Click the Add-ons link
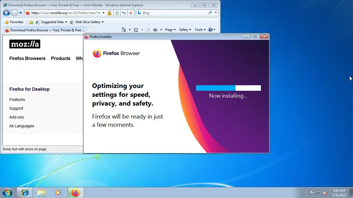The width and height of the screenshot is (353, 198). pyautogui.click(x=17, y=117)
